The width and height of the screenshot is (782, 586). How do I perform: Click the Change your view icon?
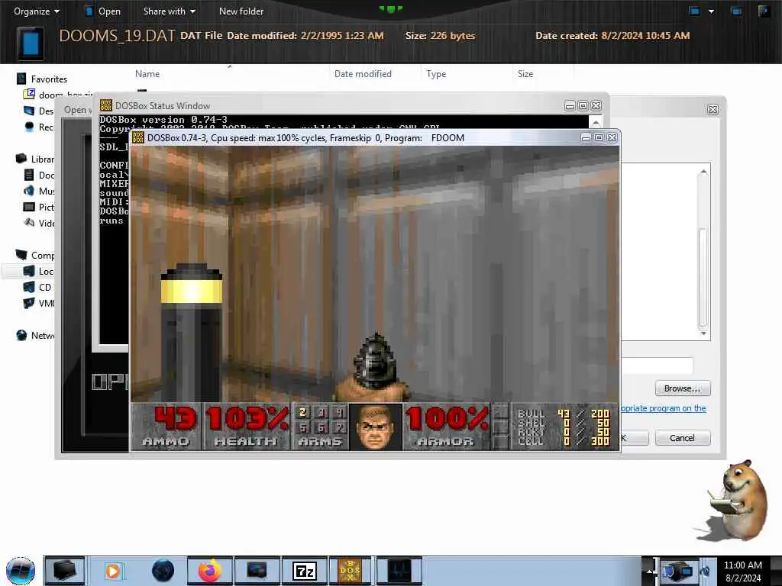(x=694, y=11)
